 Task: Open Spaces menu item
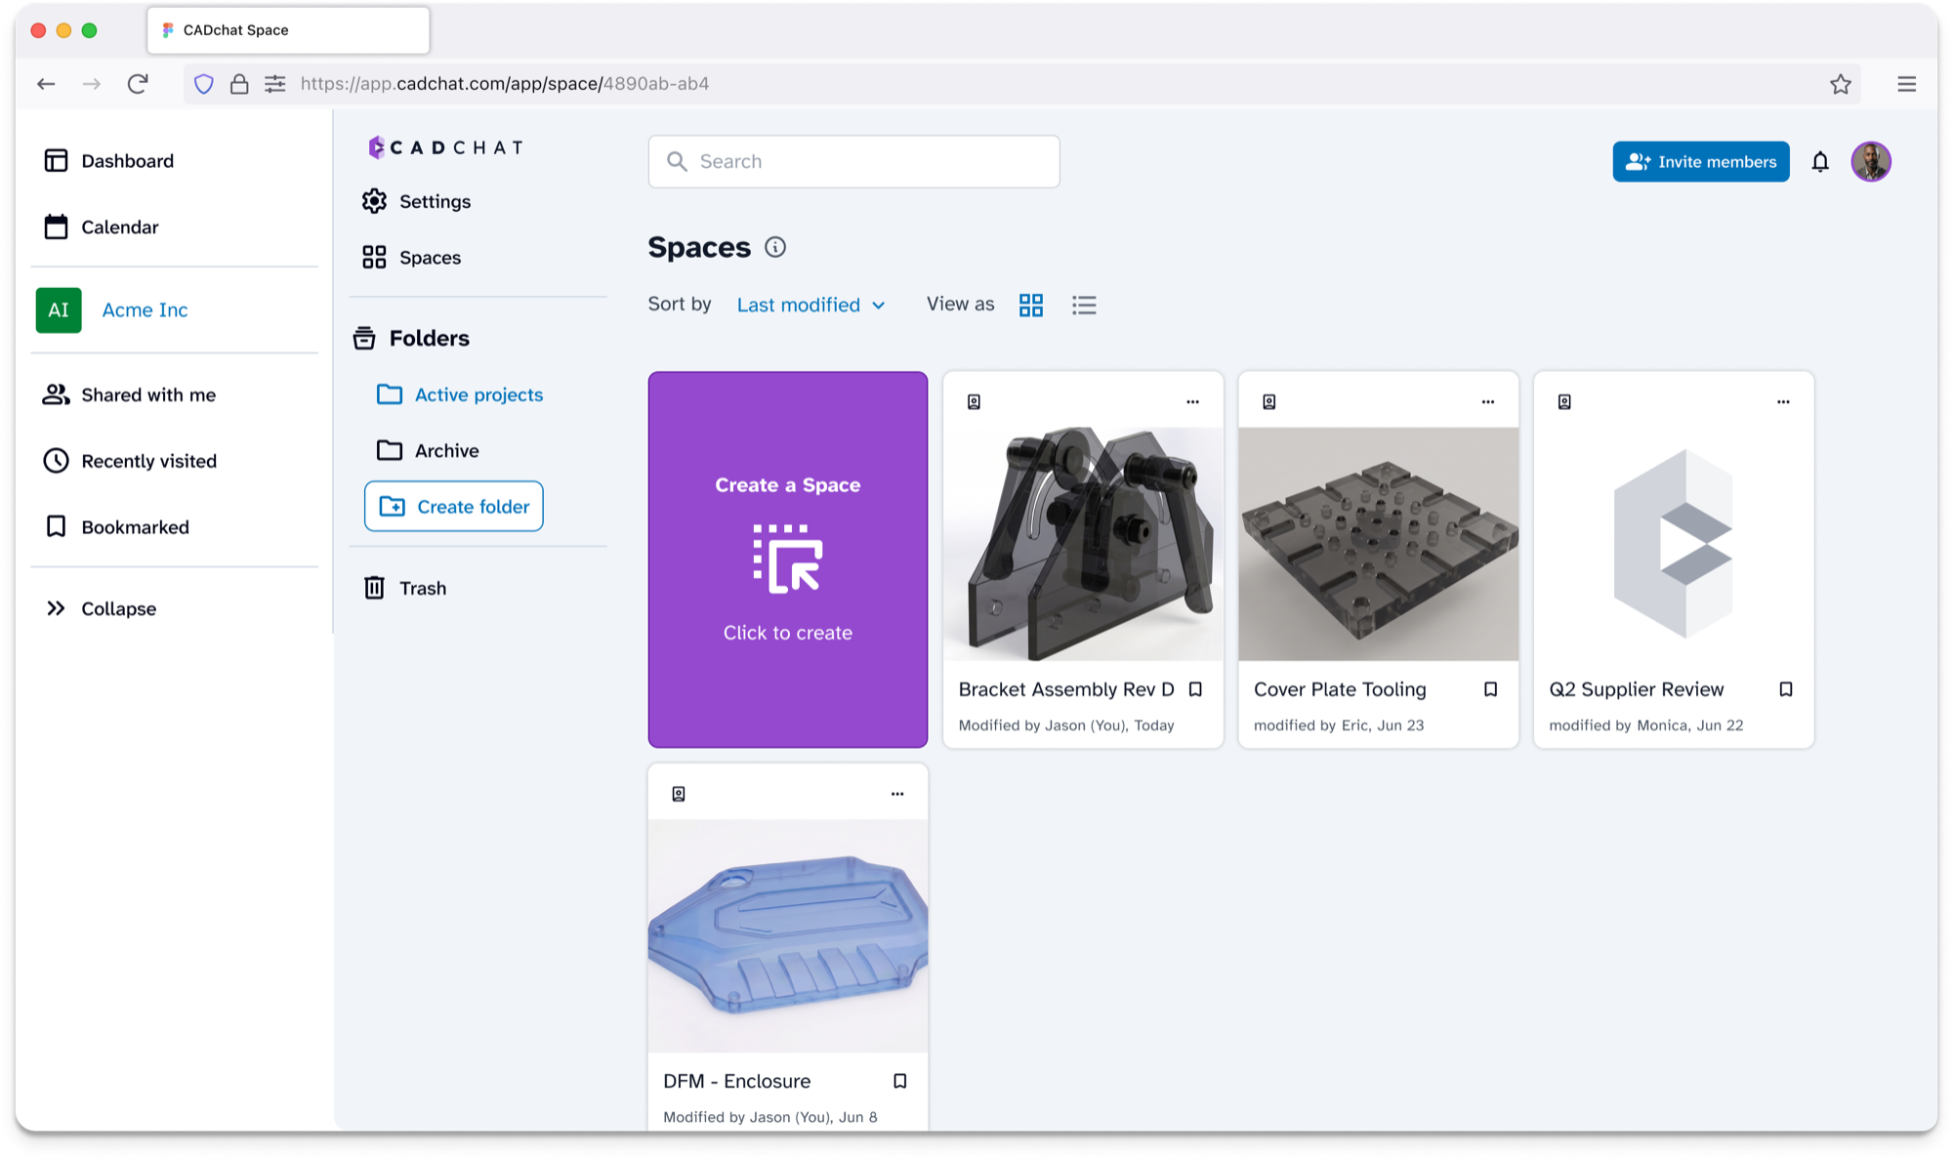pos(411,257)
